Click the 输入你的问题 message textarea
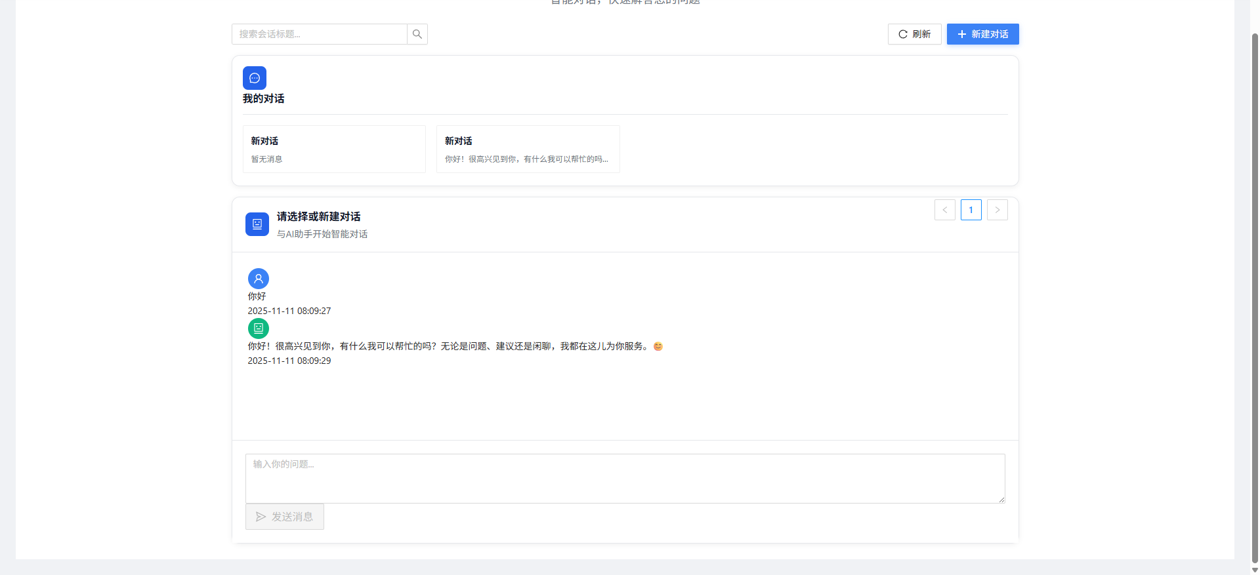1260x575 pixels. (x=625, y=478)
